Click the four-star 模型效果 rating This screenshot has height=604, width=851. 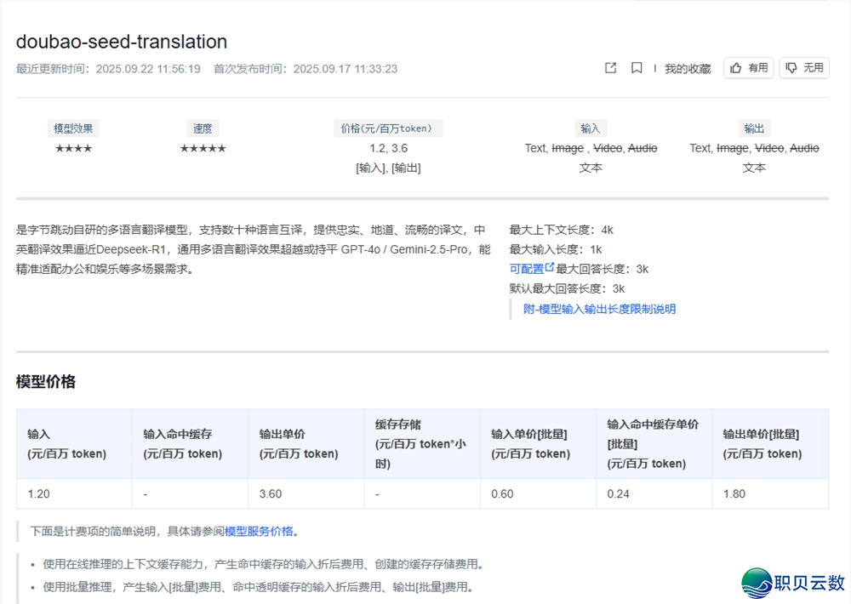point(73,148)
